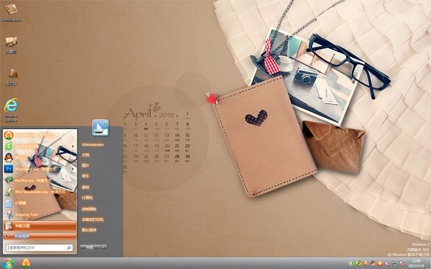Open 图片 in the Start menu
The height and width of the screenshot is (269, 431).
[x=85, y=166]
